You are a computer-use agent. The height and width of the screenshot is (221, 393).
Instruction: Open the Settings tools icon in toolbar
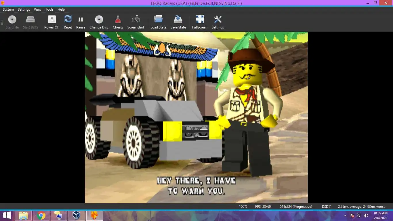click(x=218, y=19)
